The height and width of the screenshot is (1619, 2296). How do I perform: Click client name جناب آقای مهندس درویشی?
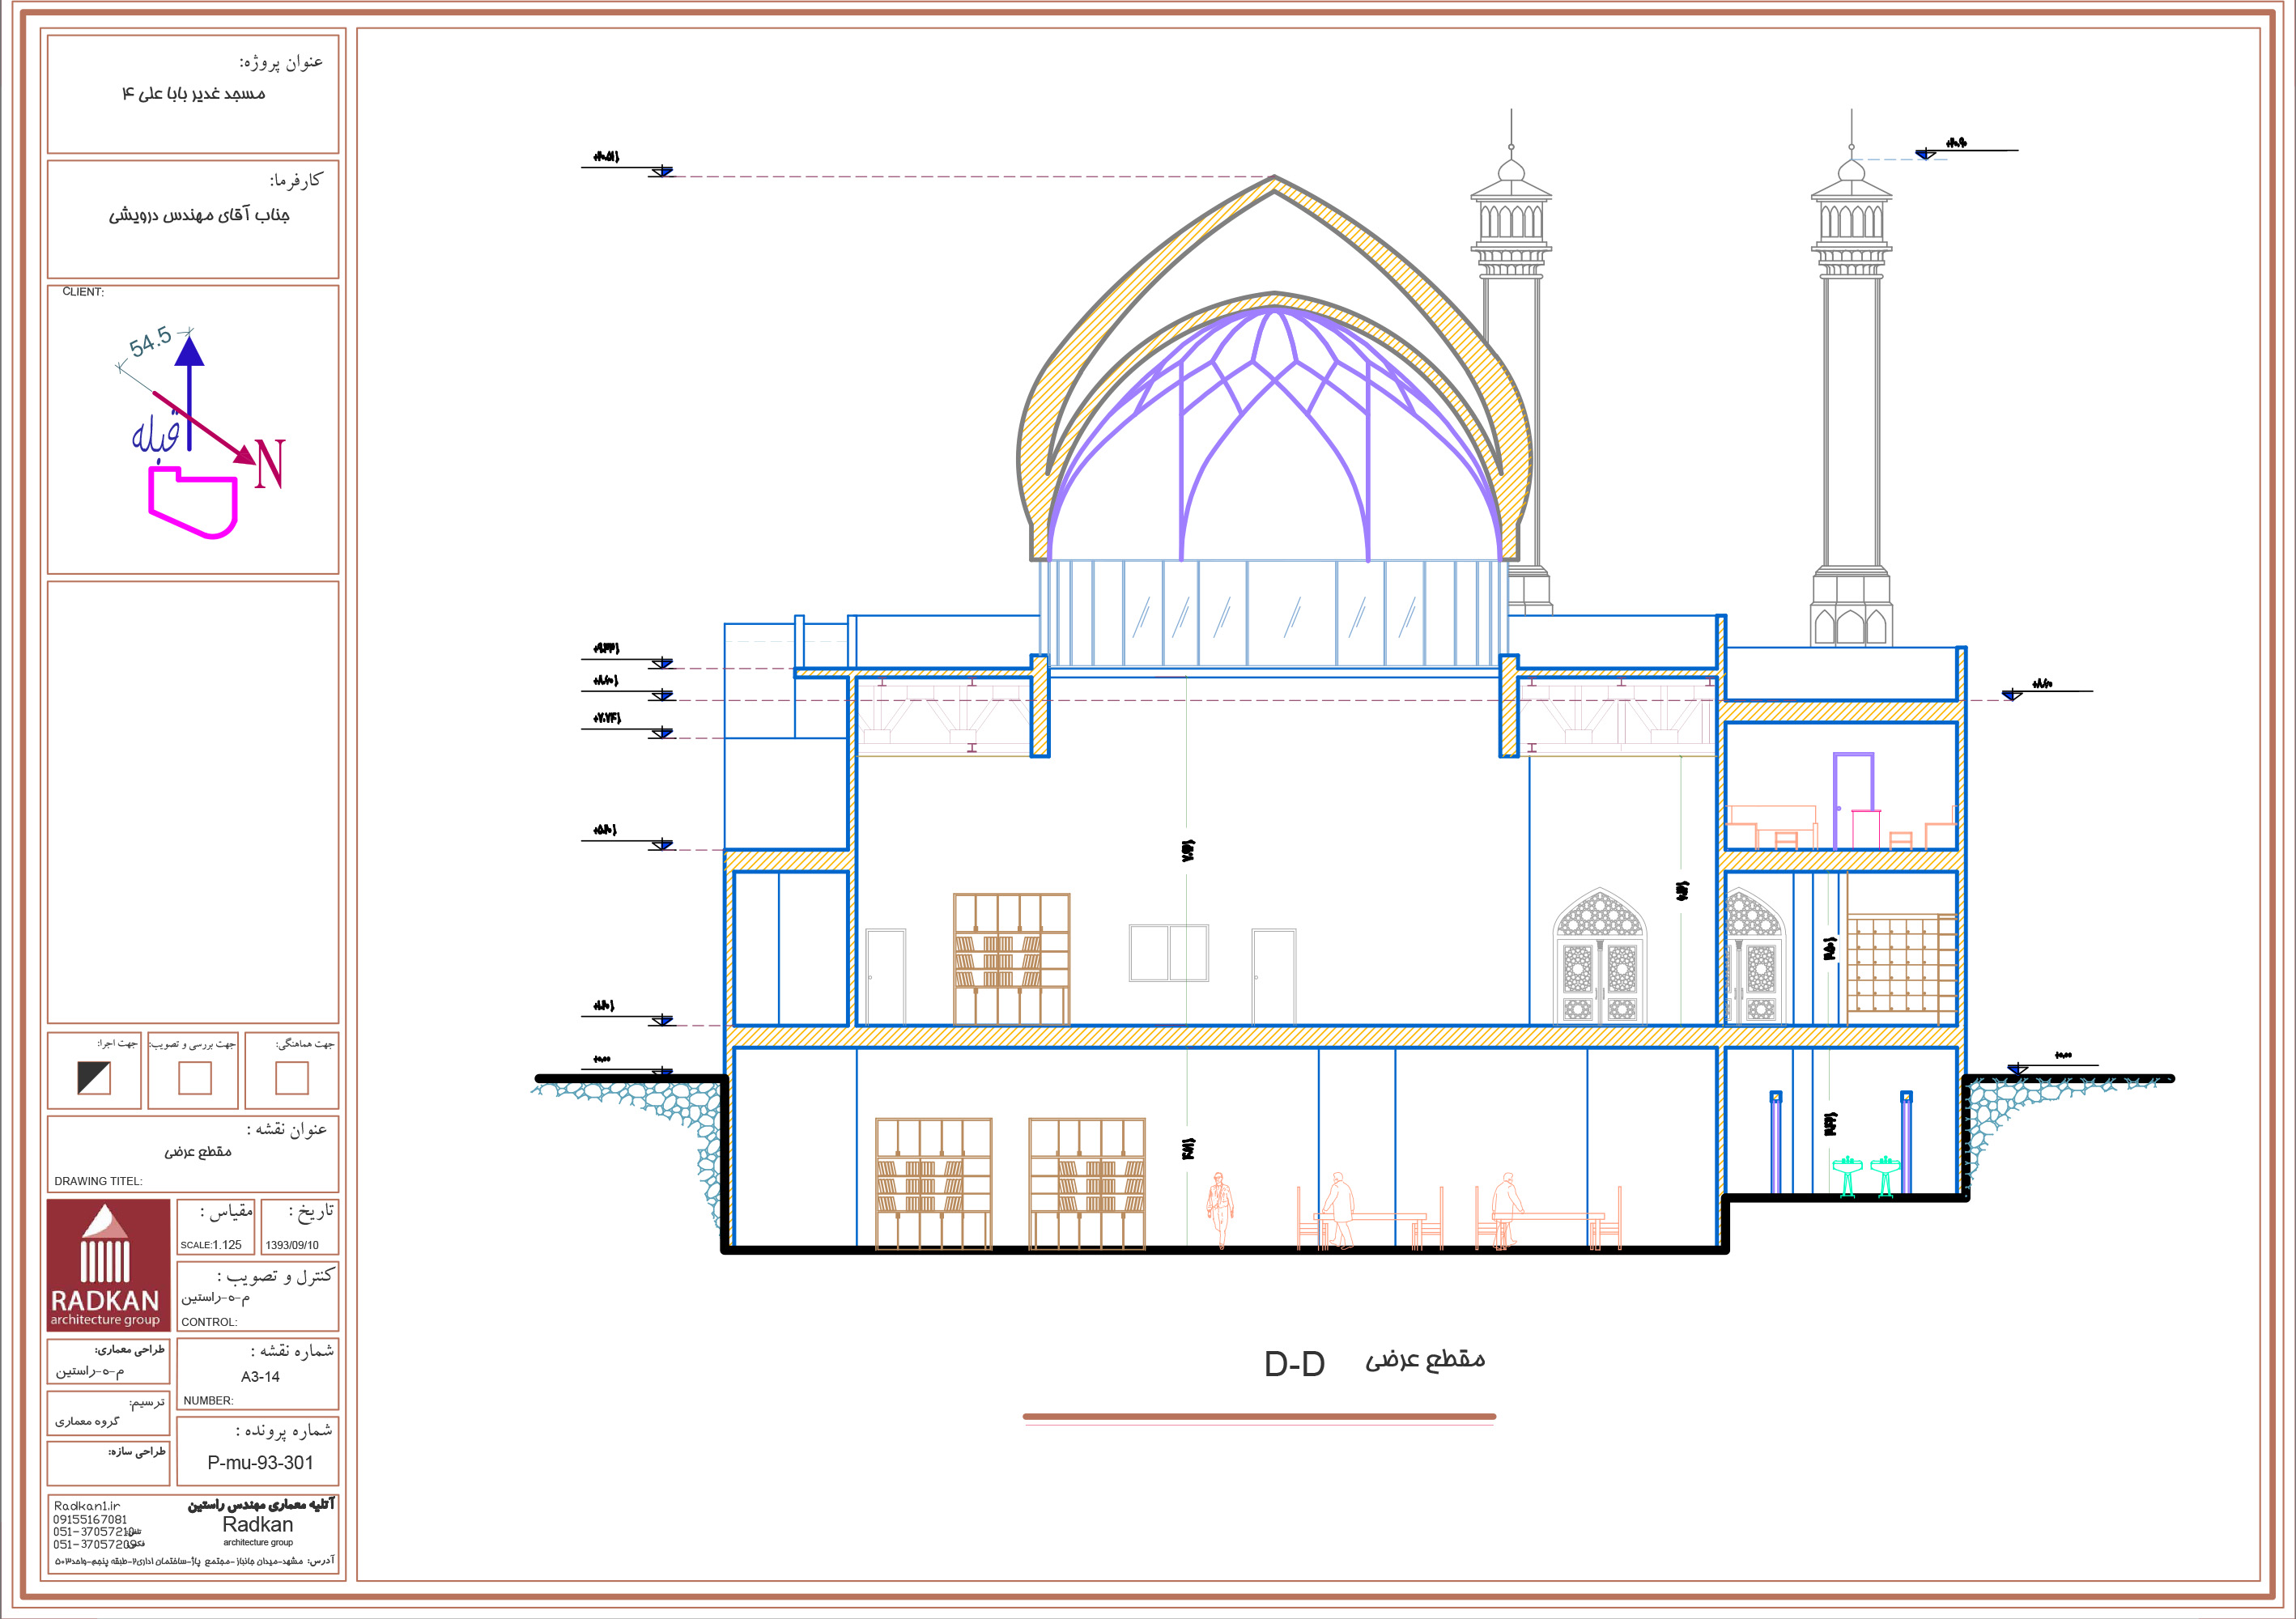point(199,215)
